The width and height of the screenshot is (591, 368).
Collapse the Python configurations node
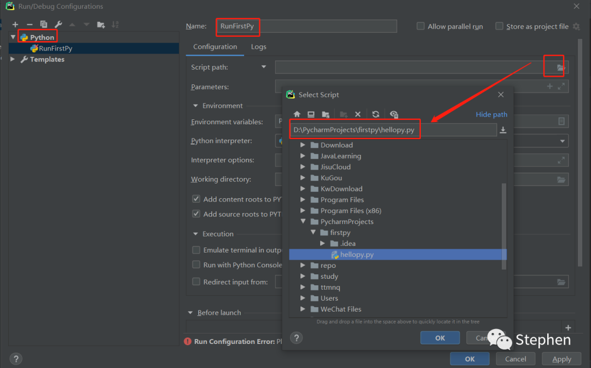click(x=13, y=37)
